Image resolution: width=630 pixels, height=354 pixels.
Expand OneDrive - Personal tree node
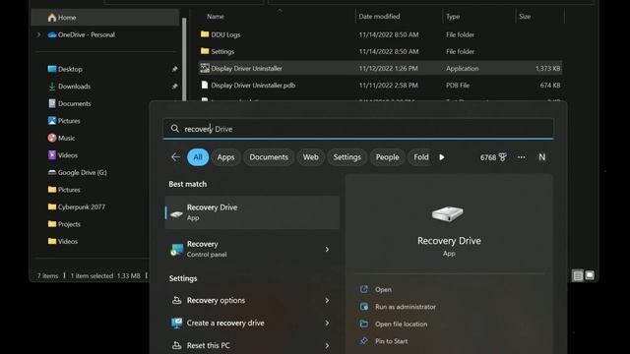coord(38,35)
